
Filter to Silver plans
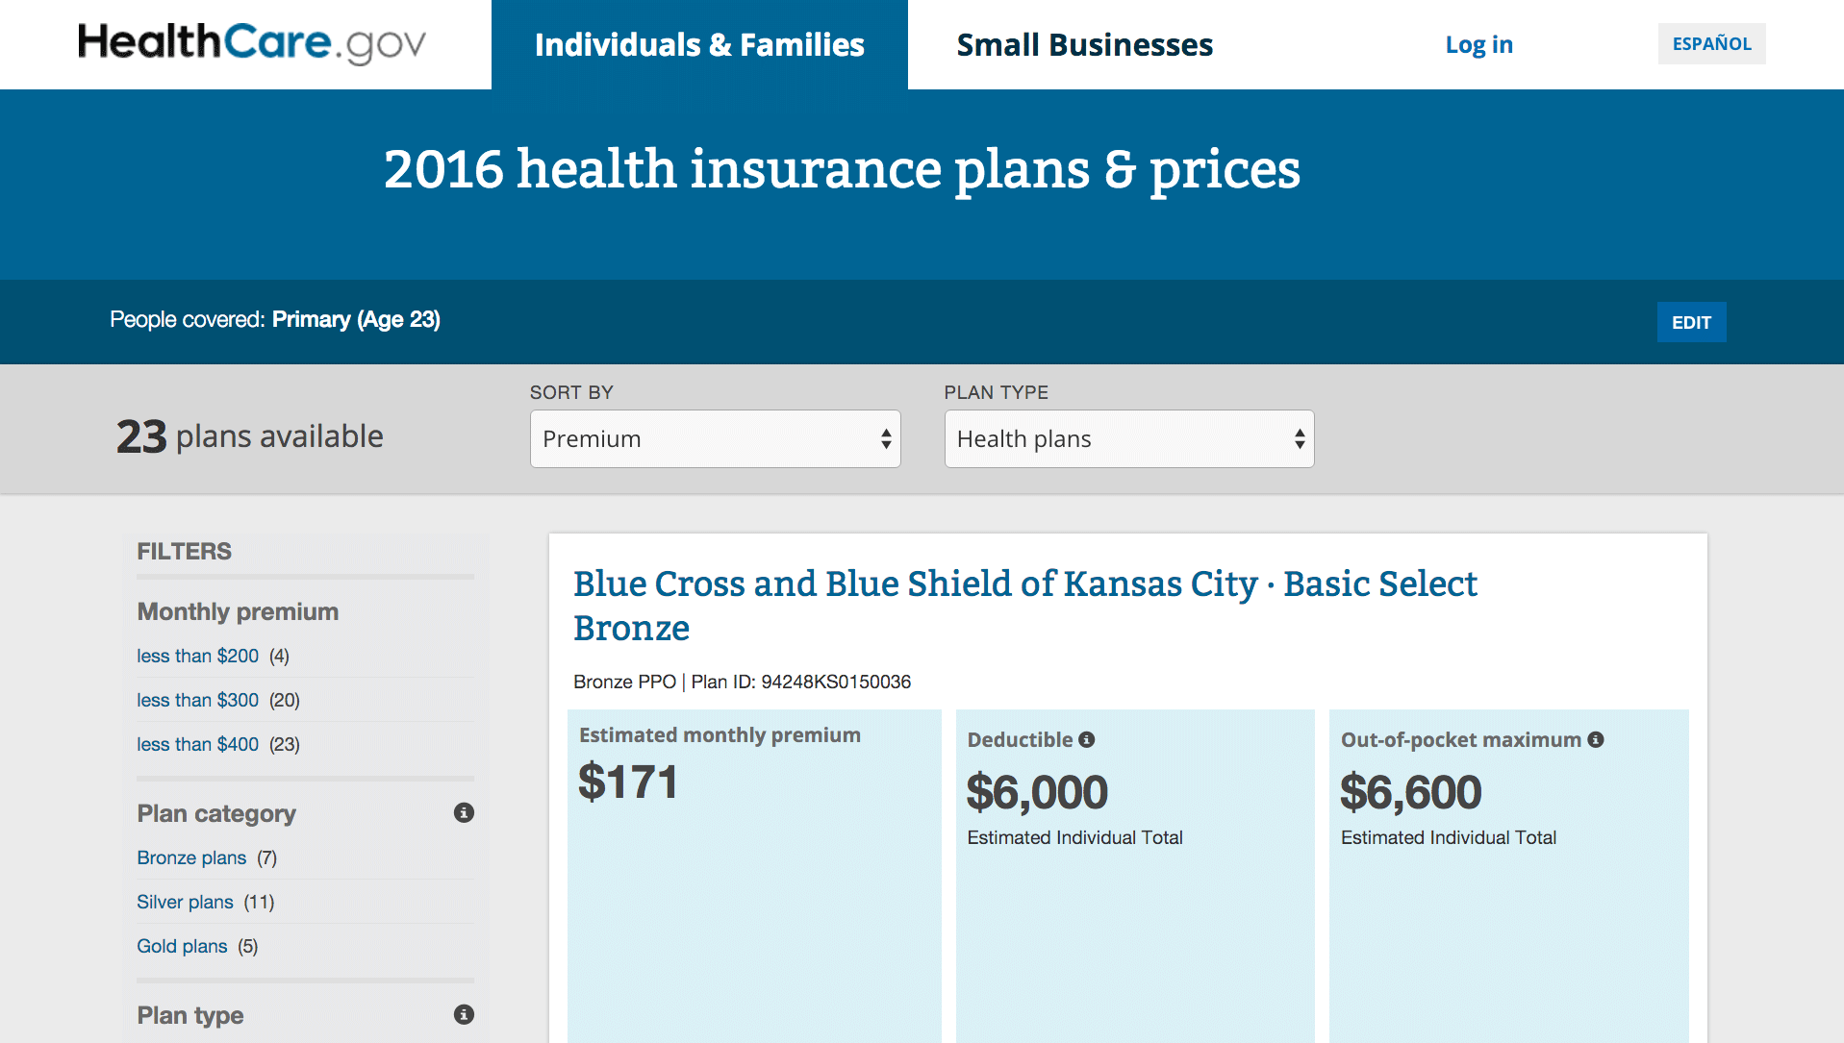pyautogui.click(x=185, y=902)
